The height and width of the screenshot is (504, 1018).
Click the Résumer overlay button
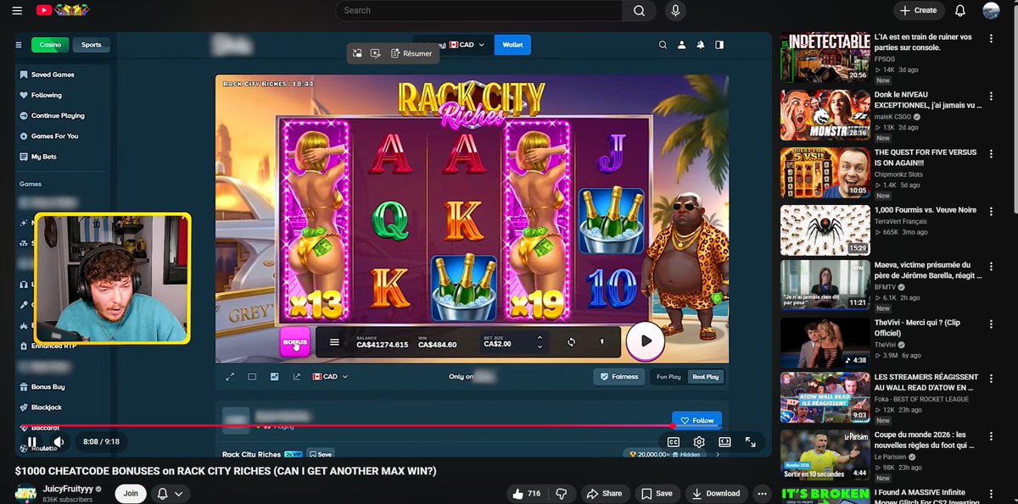[x=411, y=53]
